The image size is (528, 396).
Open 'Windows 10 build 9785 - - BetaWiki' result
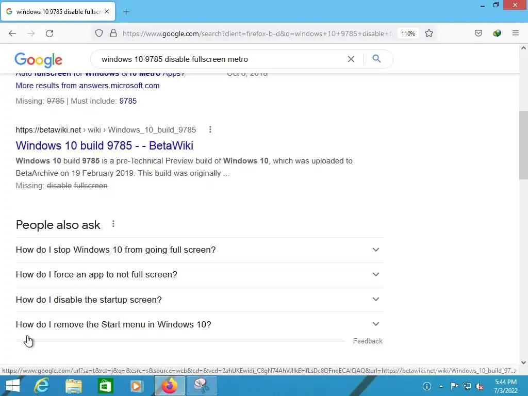[104, 145]
